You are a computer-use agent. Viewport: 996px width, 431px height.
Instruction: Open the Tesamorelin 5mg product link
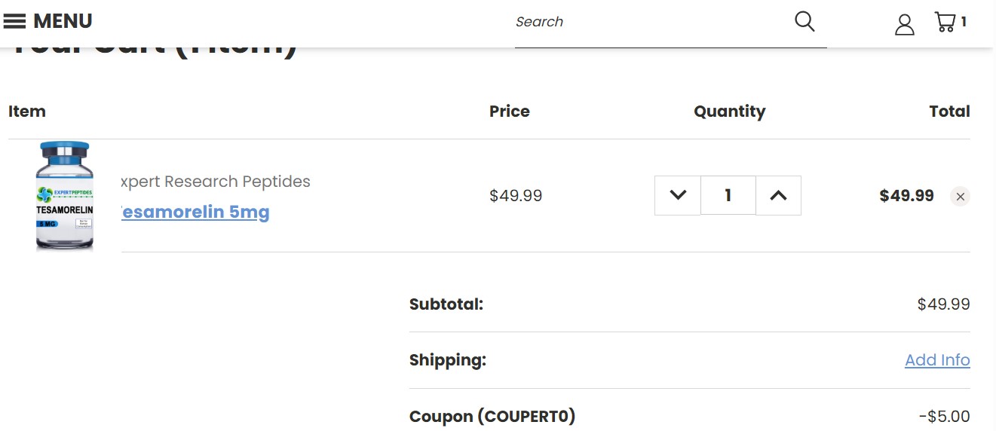195,212
